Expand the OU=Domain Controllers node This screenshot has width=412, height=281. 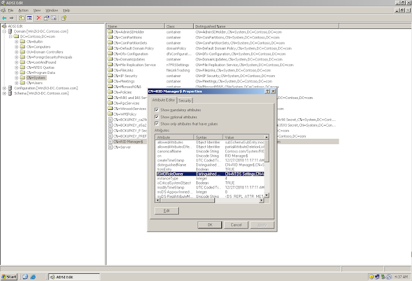(x=17, y=52)
